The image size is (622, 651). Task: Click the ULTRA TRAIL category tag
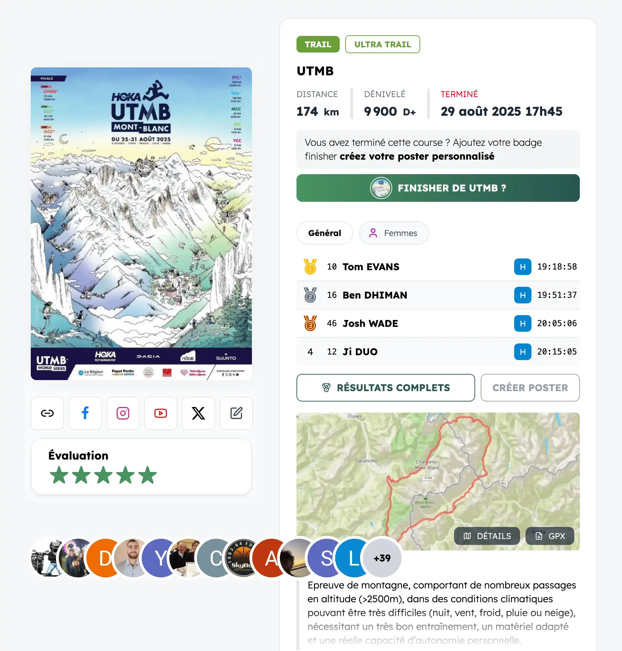(383, 44)
